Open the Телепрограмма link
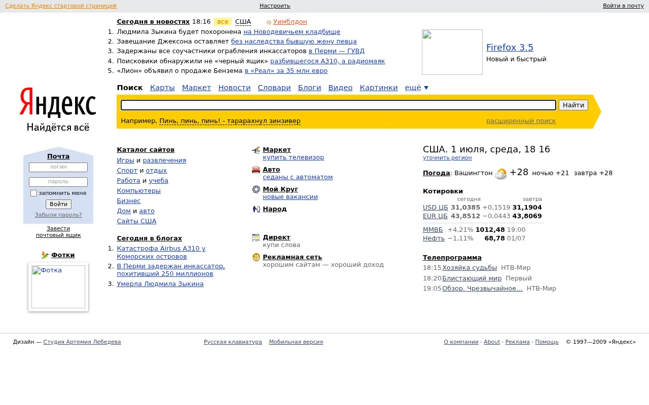This screenshot has width=649, height=405. pos(452,258)
